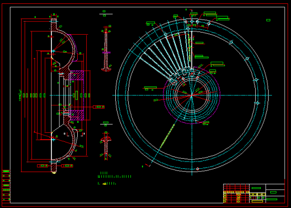Click the upper magenta hatched hub section
The width and height of the screenshot is (291, 208).
[x=76, y=75]
